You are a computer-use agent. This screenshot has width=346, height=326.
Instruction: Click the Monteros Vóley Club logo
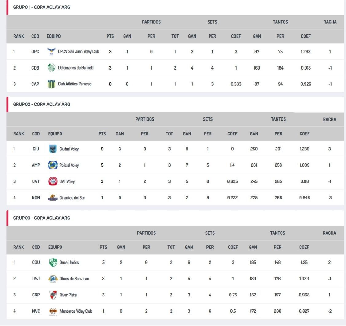point(53,311)
